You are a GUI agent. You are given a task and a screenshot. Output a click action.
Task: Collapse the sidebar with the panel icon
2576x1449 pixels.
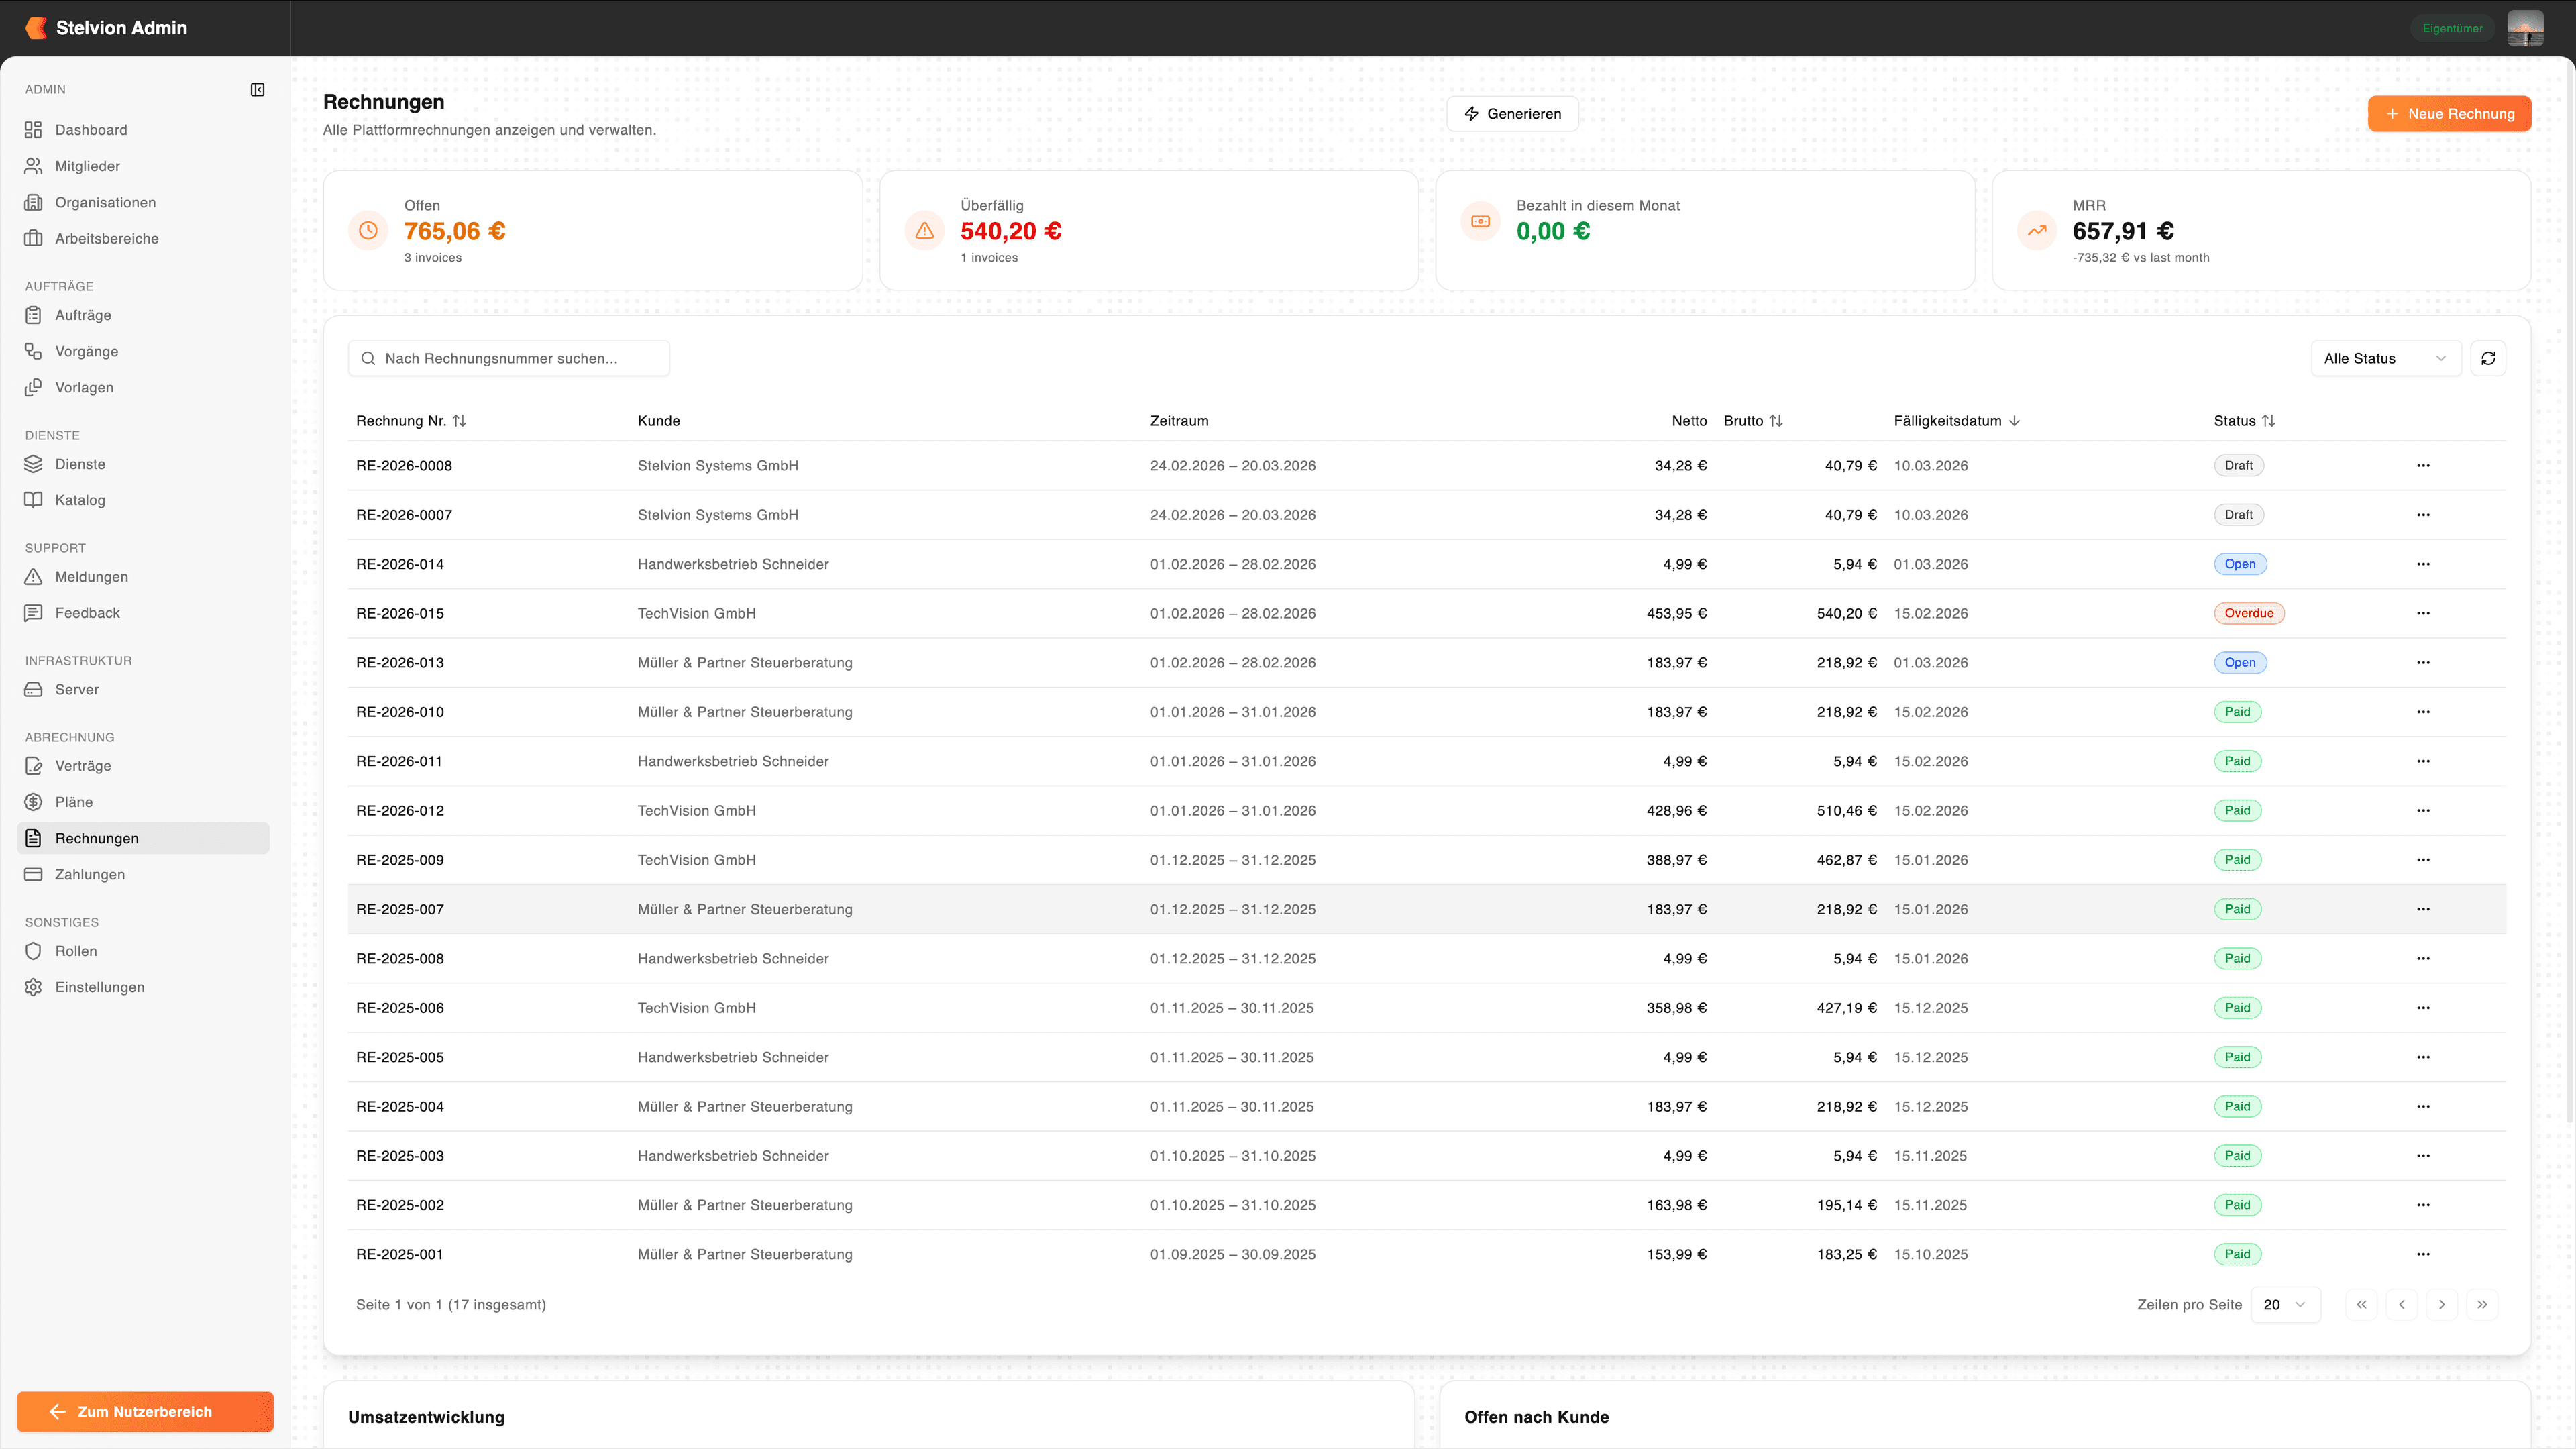click(257, 90)
